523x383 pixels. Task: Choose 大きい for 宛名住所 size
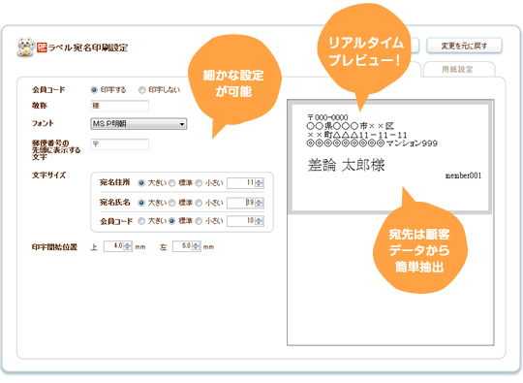(x=141, y=183)
